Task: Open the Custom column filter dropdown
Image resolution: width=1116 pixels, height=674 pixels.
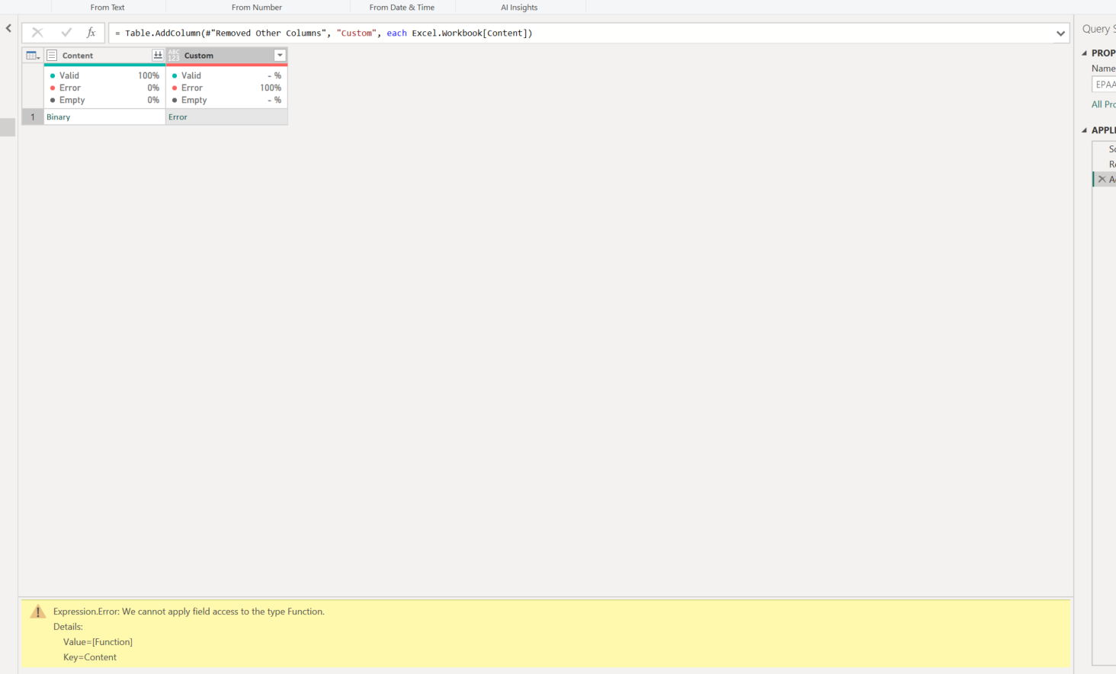Action: (280, 56)
